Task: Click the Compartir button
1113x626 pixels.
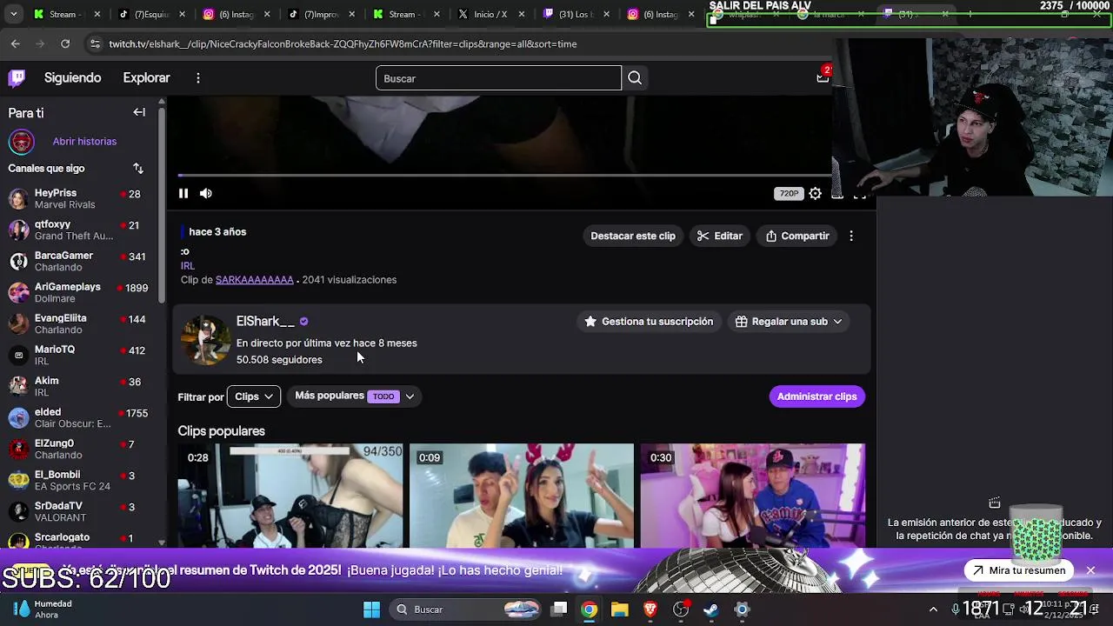Action: (x=797, y=236)
